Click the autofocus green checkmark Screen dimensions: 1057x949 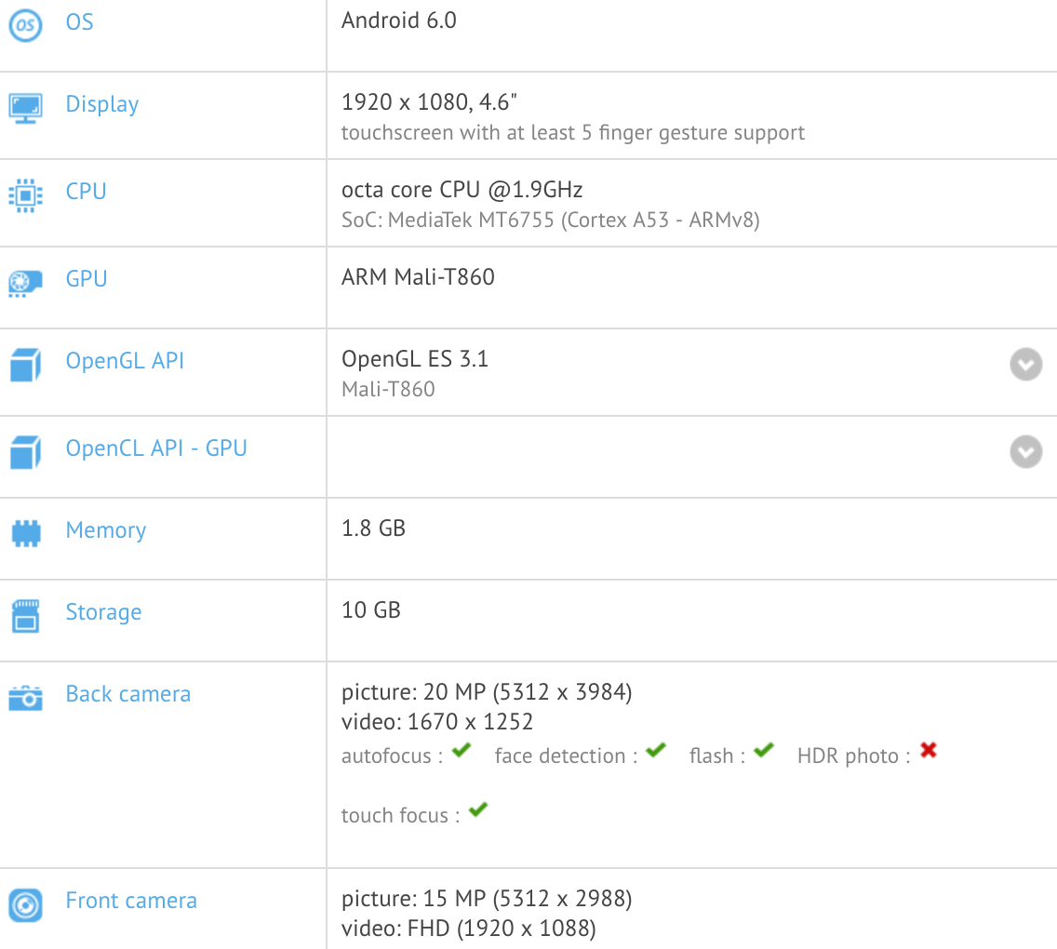coord(462,750)
